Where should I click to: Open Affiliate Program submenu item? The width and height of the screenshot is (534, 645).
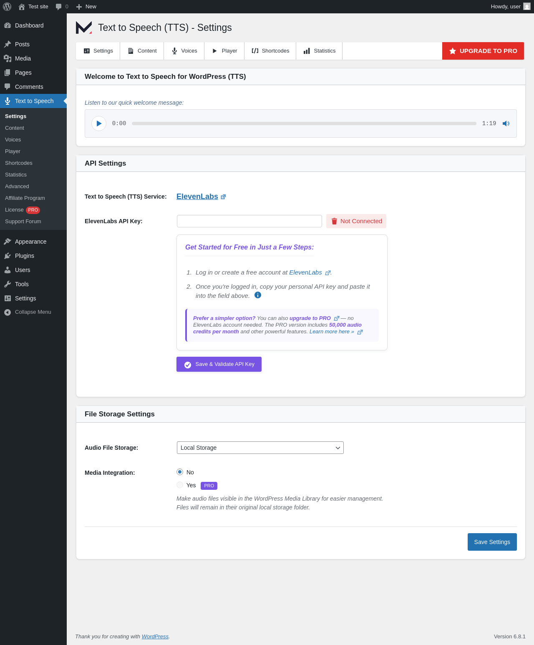[33, 198]
